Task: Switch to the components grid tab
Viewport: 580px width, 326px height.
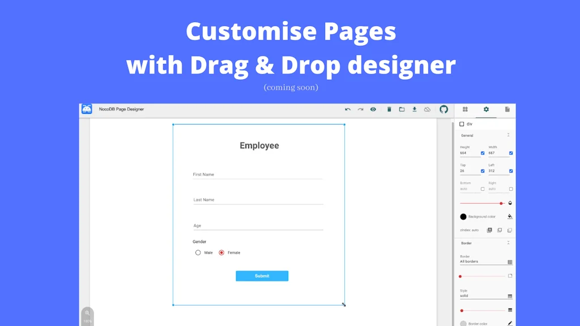Action: (x=465, y=109)
